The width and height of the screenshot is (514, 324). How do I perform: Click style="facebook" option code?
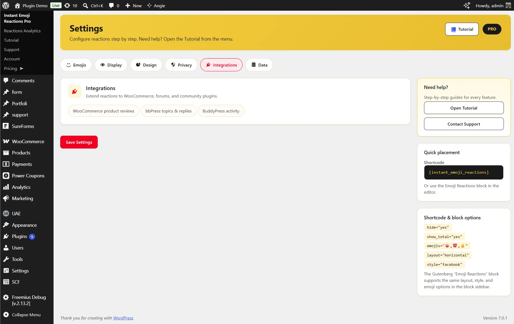445,264
